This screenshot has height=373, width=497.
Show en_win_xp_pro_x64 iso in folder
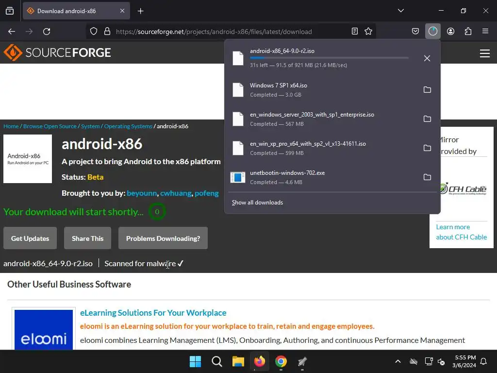coord(427,148)
